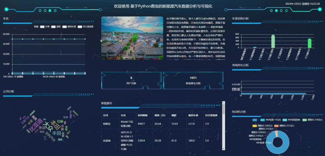The height and width of the screenshot is (156, 325).
Task: Click the table scrollbar up arrow
Action: click(223, 102)
